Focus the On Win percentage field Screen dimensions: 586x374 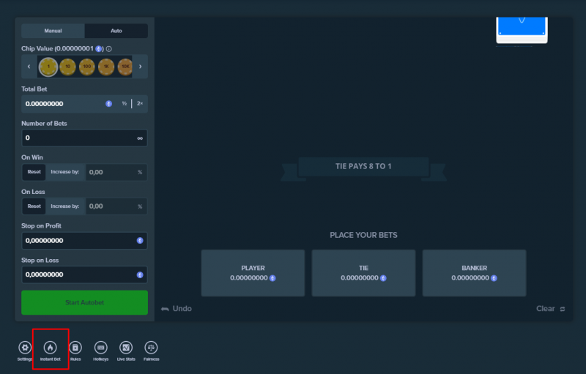[116, 172]
